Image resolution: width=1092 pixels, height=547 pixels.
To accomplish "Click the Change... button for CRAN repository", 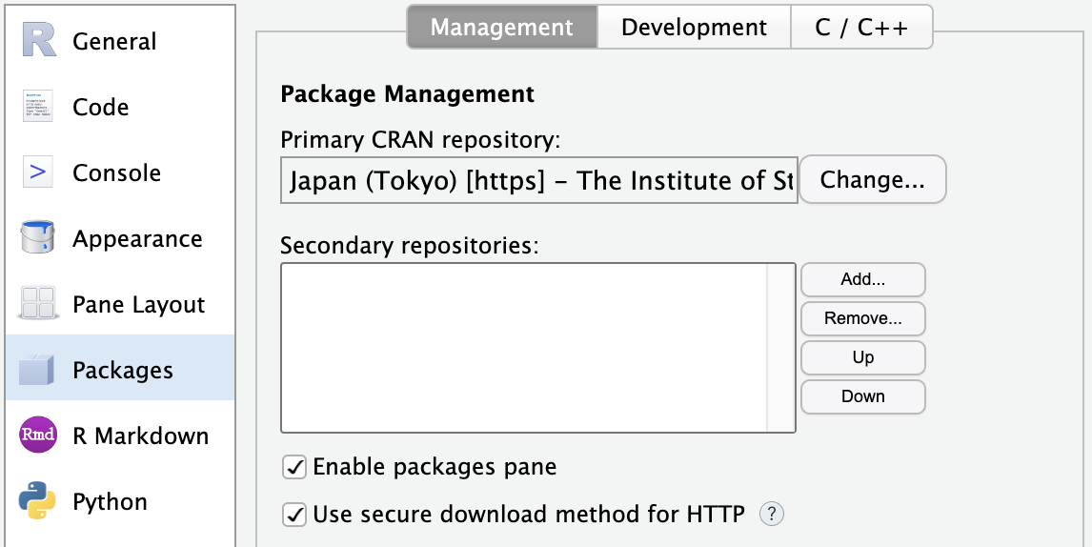I will point(872,180).
